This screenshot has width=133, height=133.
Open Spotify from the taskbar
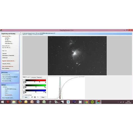[x=92, y=102]
